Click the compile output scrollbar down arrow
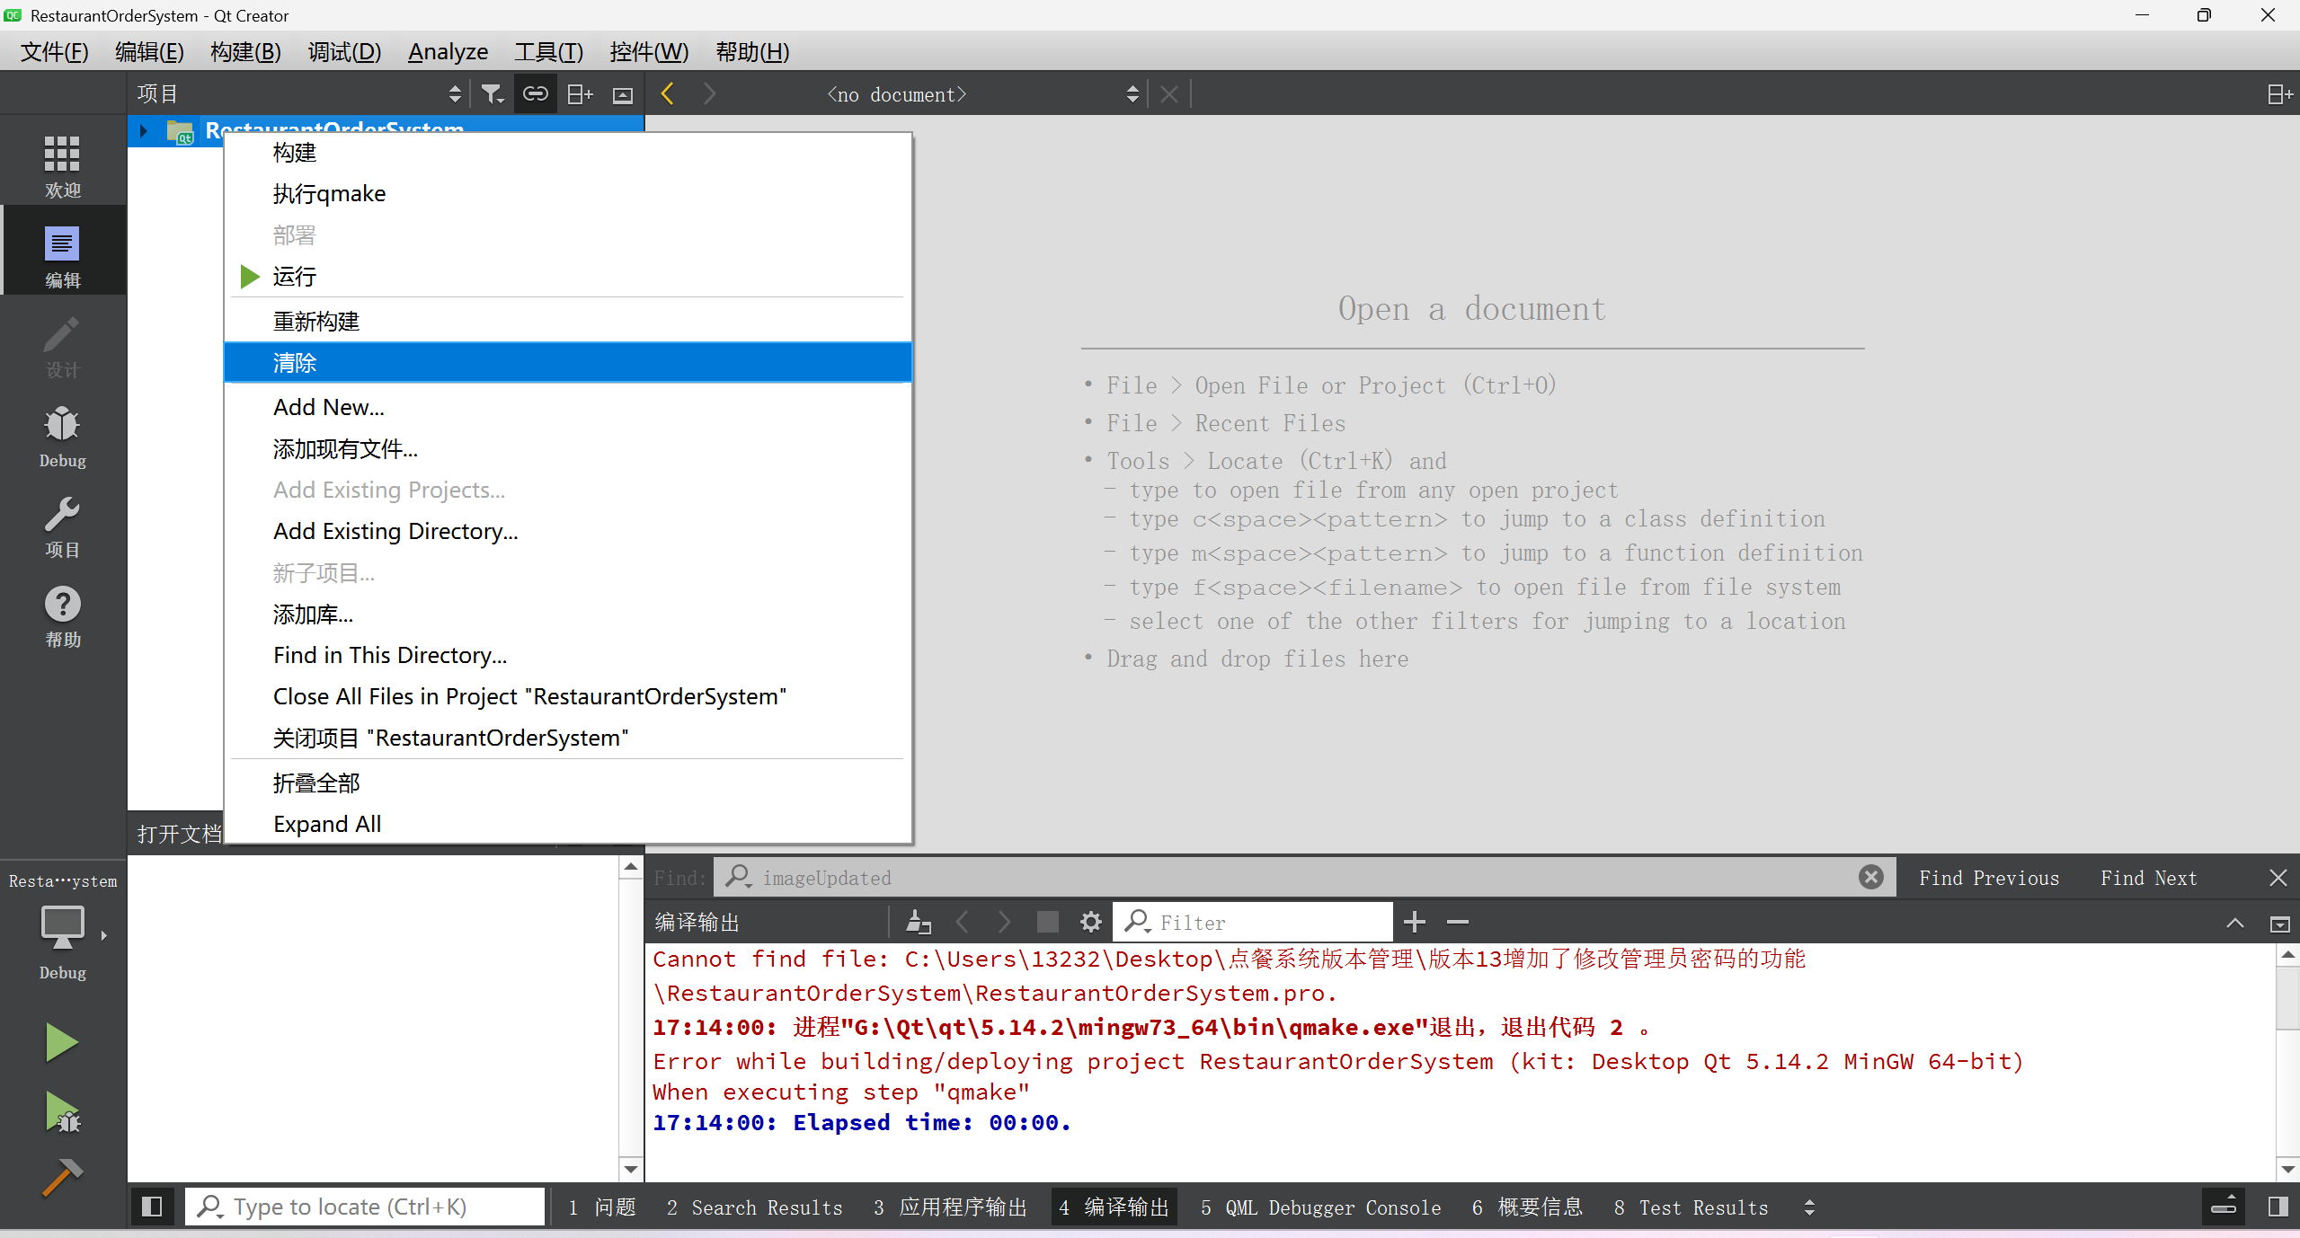The height and width of the screenshot is (1238, 2300). (x=2288, y=1169)
